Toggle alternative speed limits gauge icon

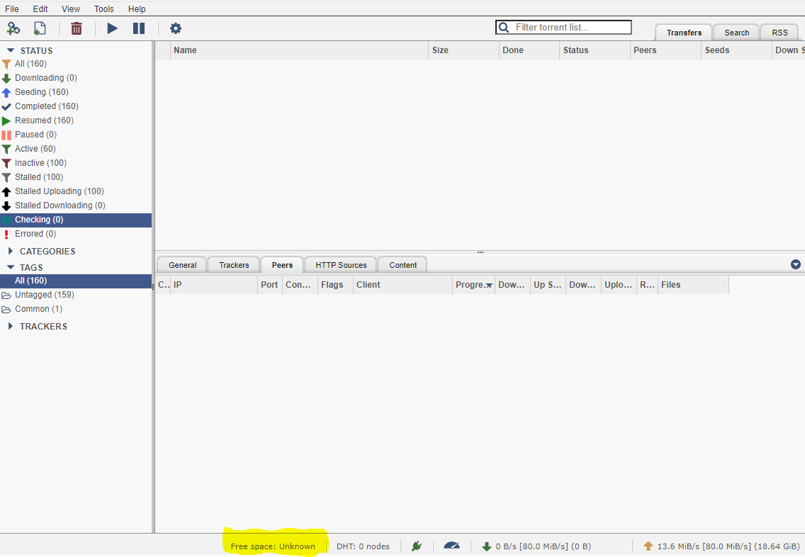tap(451, 546)
